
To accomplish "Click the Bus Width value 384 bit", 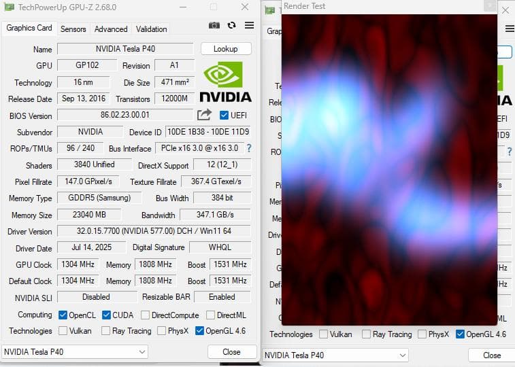I will [x=222, y=198].
